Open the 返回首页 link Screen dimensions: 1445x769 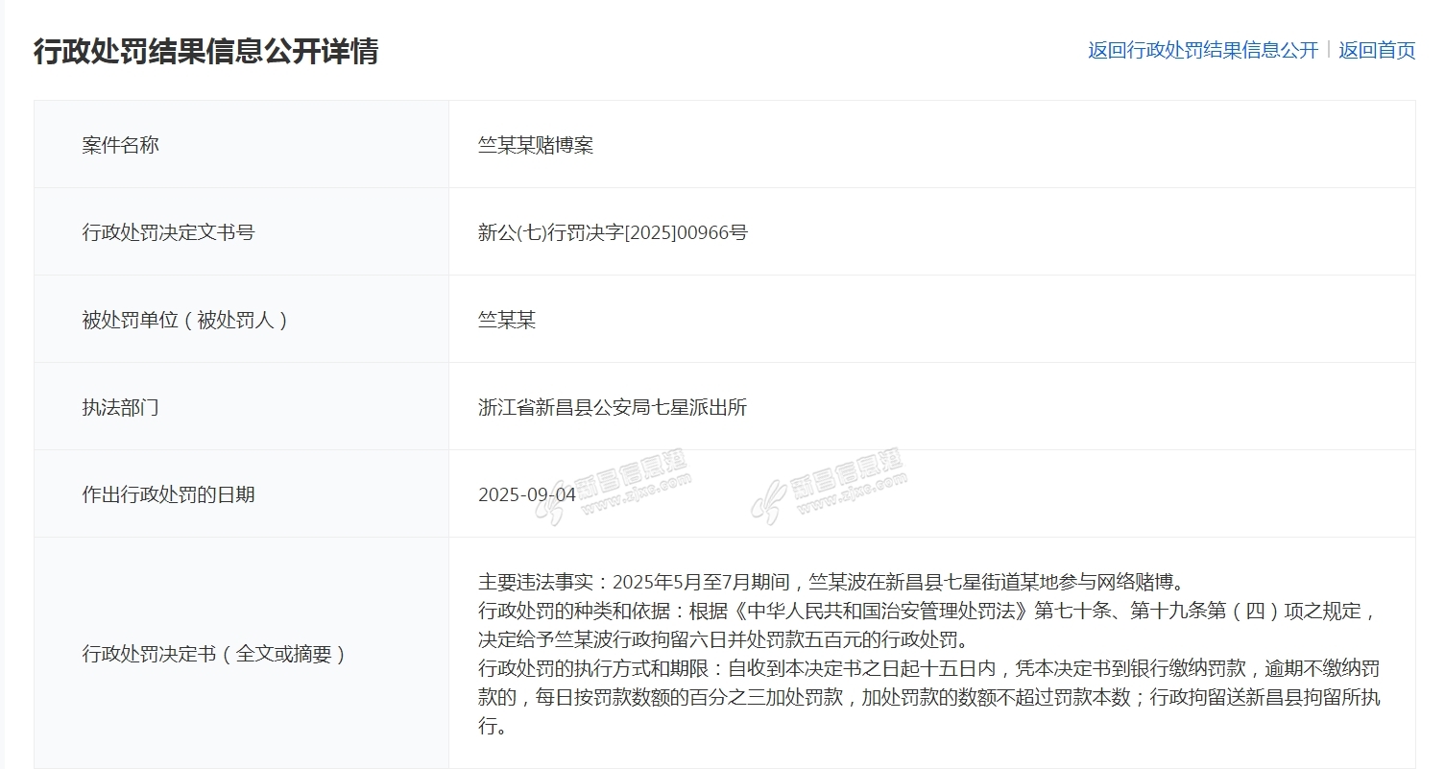[1377, 51]
